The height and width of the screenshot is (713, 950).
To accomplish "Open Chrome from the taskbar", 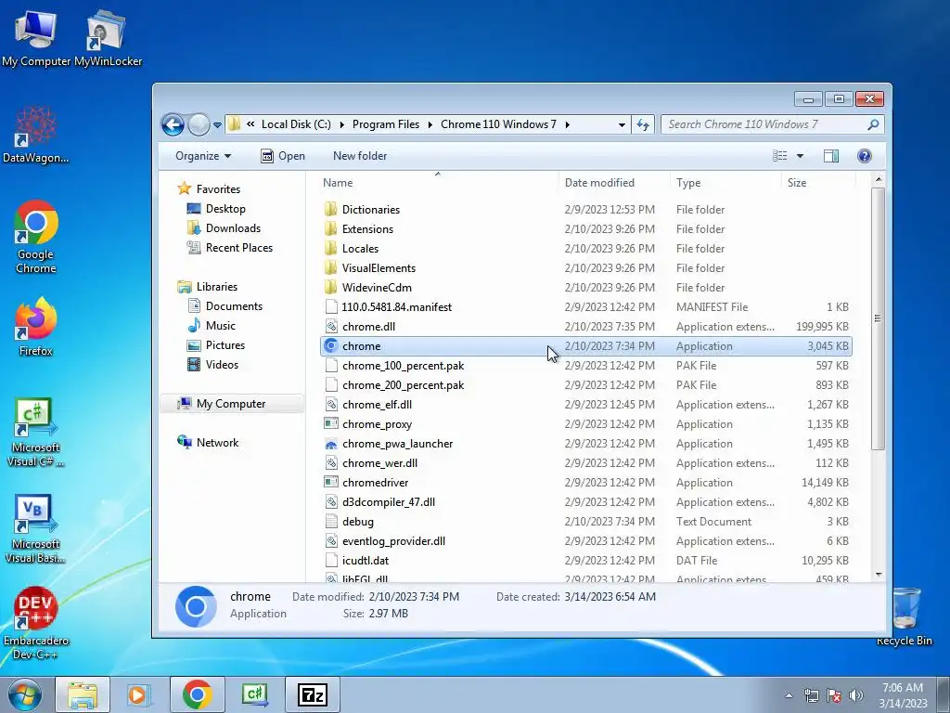I will (x=197, y=694).
